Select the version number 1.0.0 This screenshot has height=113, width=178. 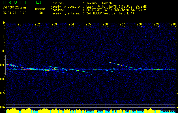[38, 3]
